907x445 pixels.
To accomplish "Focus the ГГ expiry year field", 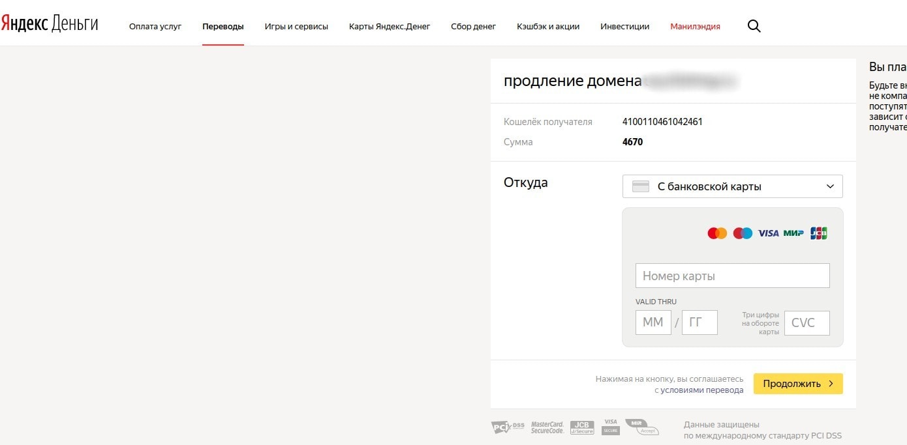I will point(699,323).
